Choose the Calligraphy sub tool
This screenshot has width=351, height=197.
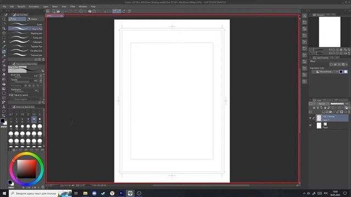(26, 42)
